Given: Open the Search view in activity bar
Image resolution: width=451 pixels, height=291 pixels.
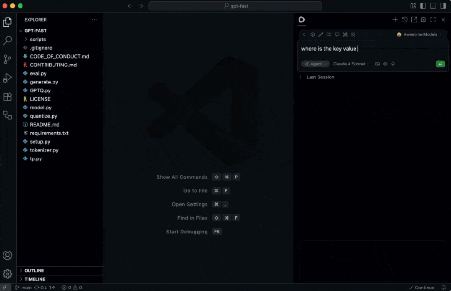Looking at the screenshot, I should pos(8,40).
